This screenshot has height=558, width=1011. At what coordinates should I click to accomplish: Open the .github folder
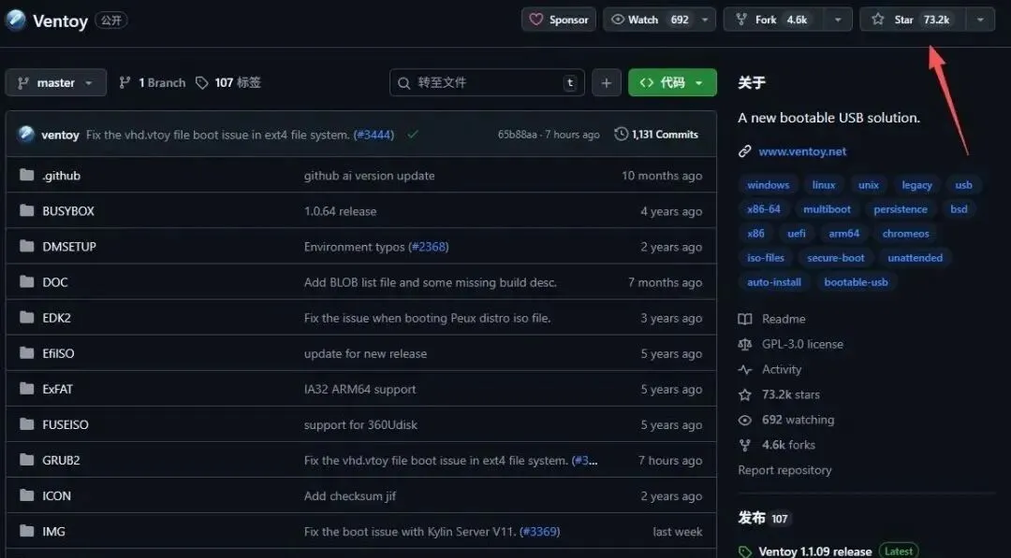tap(61, 176)
